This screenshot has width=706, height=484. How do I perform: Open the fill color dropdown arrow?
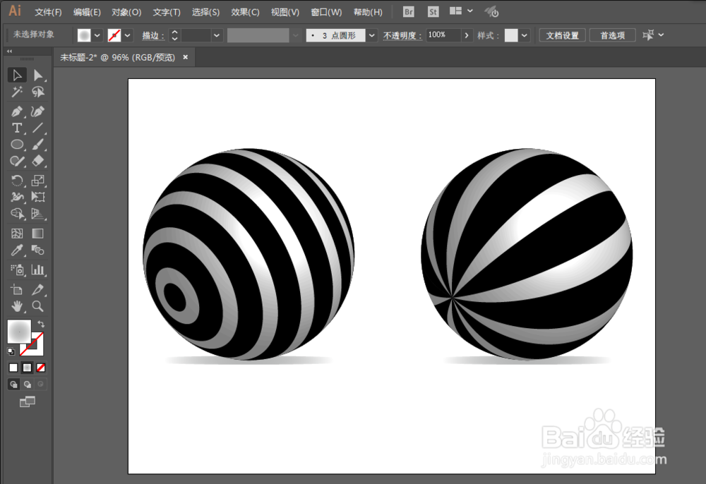point(97,35)
